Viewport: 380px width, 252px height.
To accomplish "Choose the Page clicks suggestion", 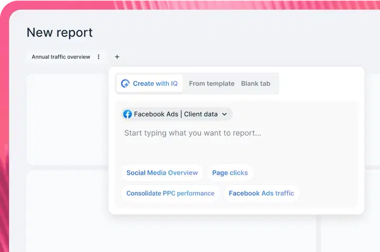I will coord(230,173).
